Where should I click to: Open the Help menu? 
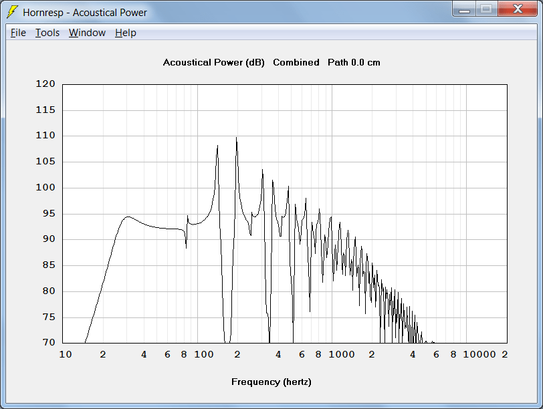pos(125,33)
